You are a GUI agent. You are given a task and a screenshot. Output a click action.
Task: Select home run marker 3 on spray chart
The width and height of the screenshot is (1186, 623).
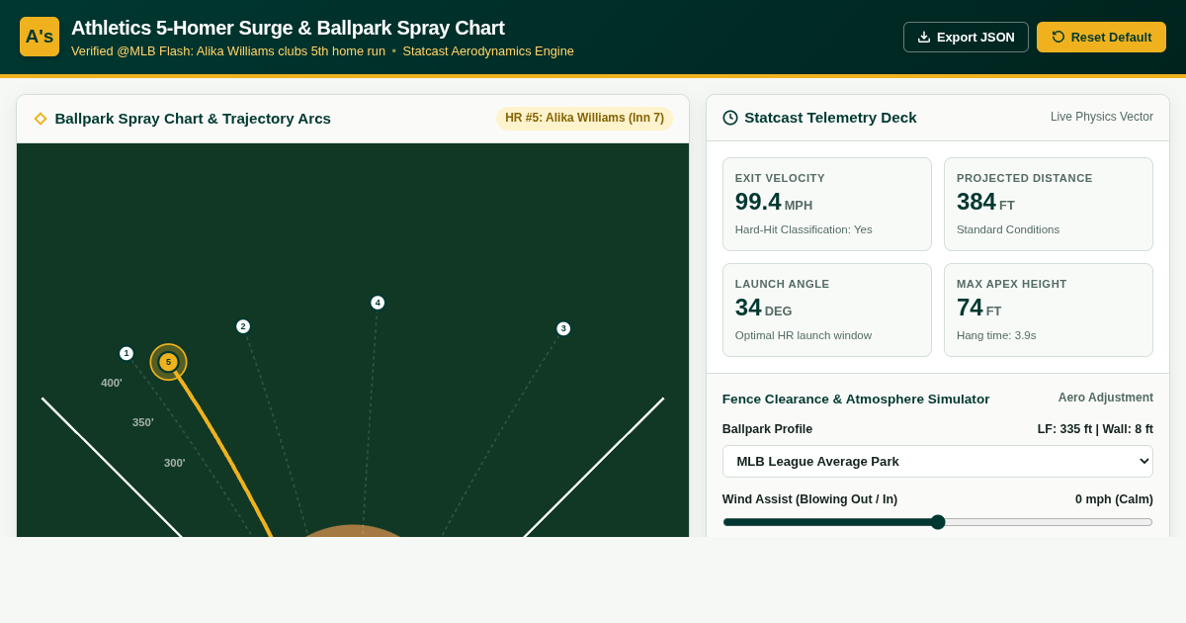[563, 328]
